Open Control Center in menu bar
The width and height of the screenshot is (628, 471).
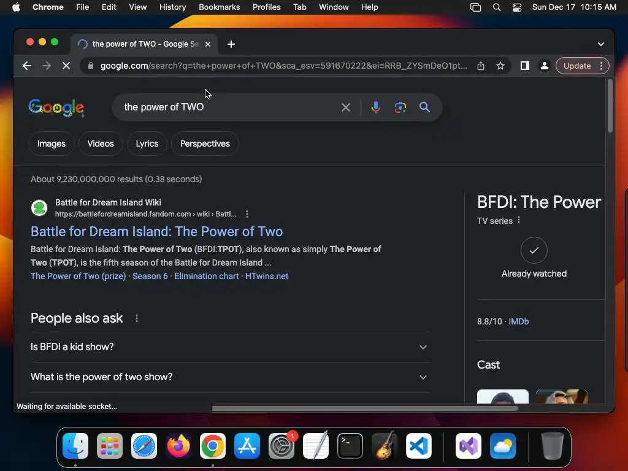click(x=517, y=7)
